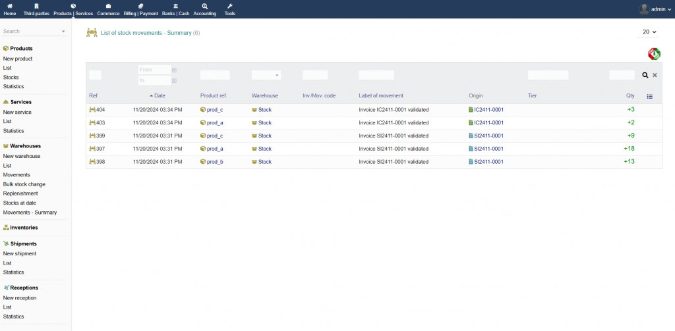This screenshot has height=331, width=675.
Task: Click the Product ref. filter input field
Action: 215,76
